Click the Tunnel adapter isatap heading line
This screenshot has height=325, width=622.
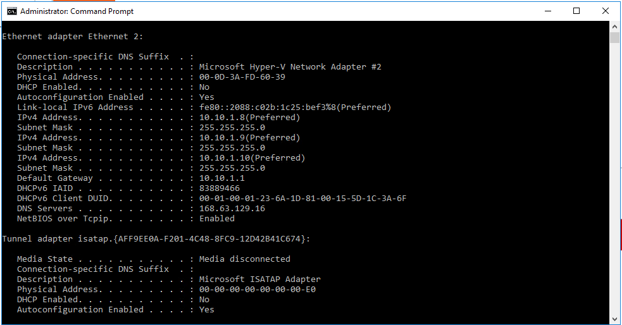point(156,239)
